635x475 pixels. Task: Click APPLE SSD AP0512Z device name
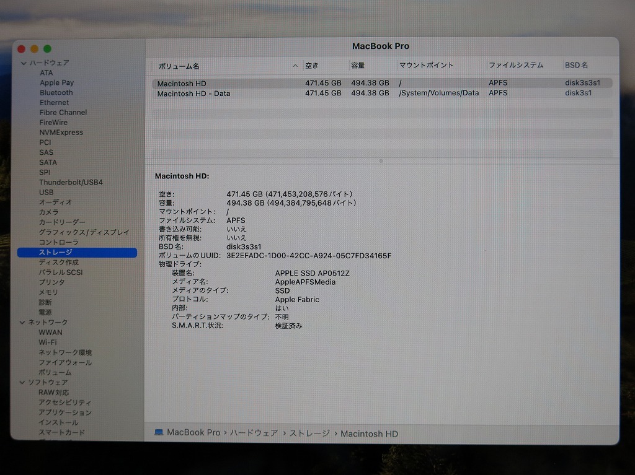[x=313, y=274]
